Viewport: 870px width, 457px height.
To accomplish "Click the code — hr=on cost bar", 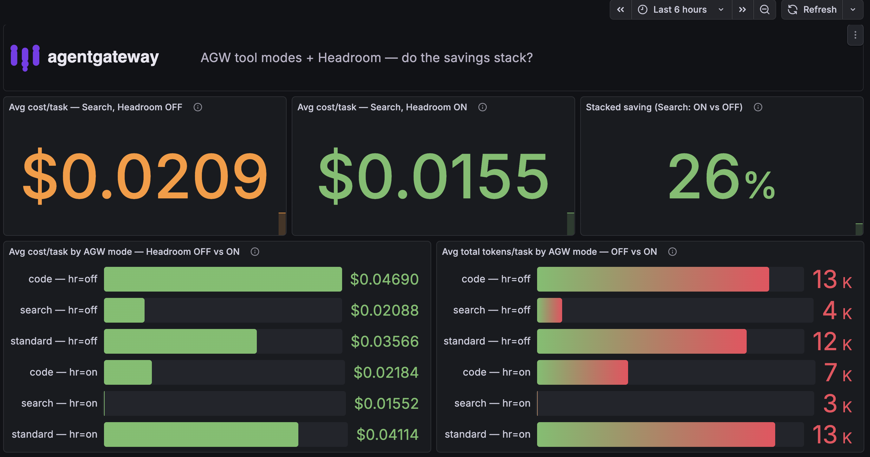I will 128,372.
